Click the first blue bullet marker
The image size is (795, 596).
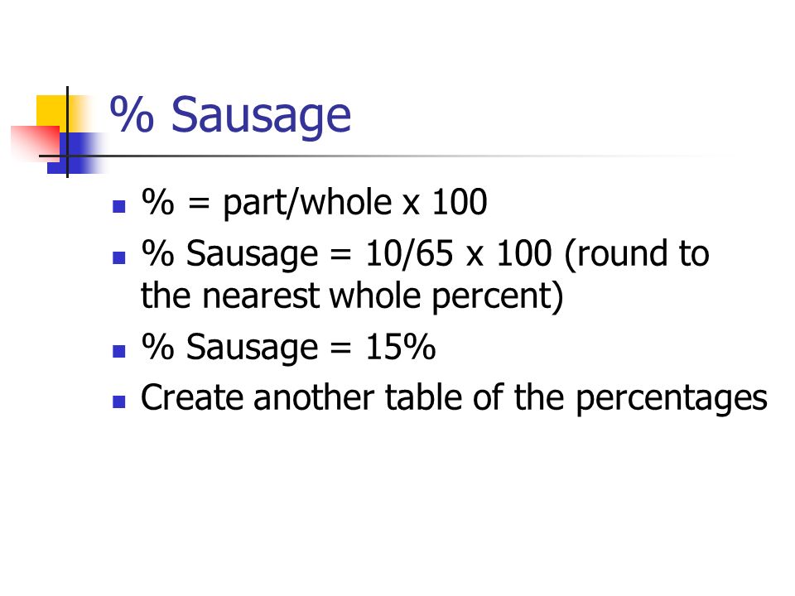click(119, 206)
